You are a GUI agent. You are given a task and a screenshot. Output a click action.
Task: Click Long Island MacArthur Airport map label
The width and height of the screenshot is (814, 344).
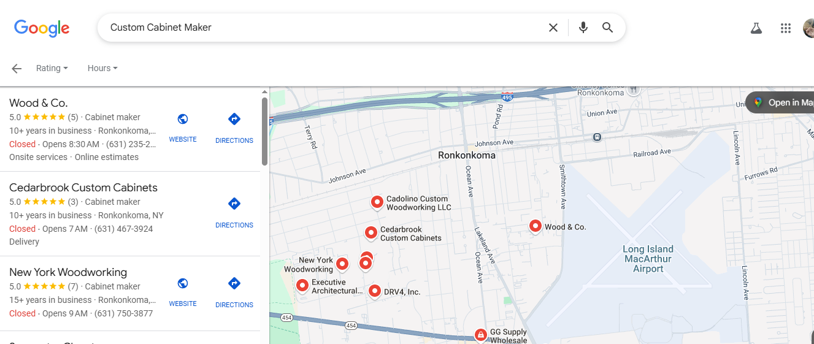648,259
